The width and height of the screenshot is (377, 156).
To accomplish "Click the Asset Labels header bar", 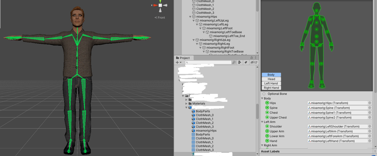I will 318,151.
